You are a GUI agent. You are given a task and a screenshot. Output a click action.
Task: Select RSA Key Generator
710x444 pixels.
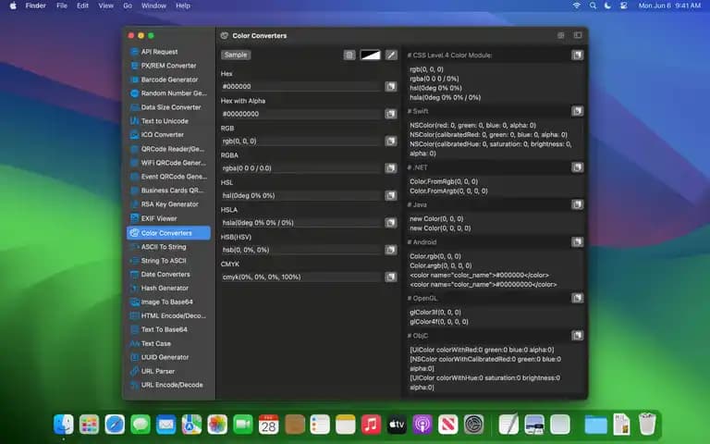[168, 204]
